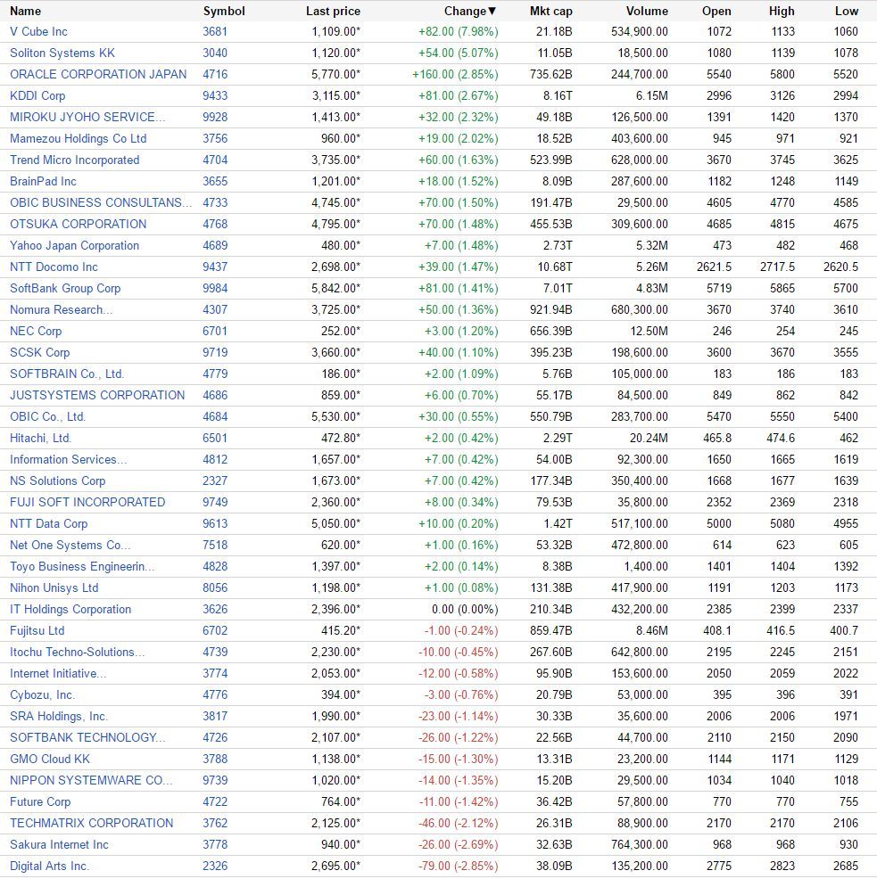Open the SRA Holdings, Inc. link
Image resolution: width=877 pixels, height=879 pixels.
pos(59,716)
